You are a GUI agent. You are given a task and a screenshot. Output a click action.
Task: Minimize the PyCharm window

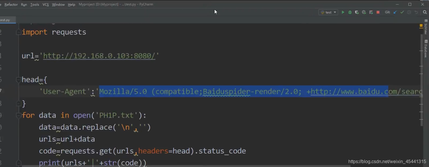pyautogui.click(x=397, y=4)
